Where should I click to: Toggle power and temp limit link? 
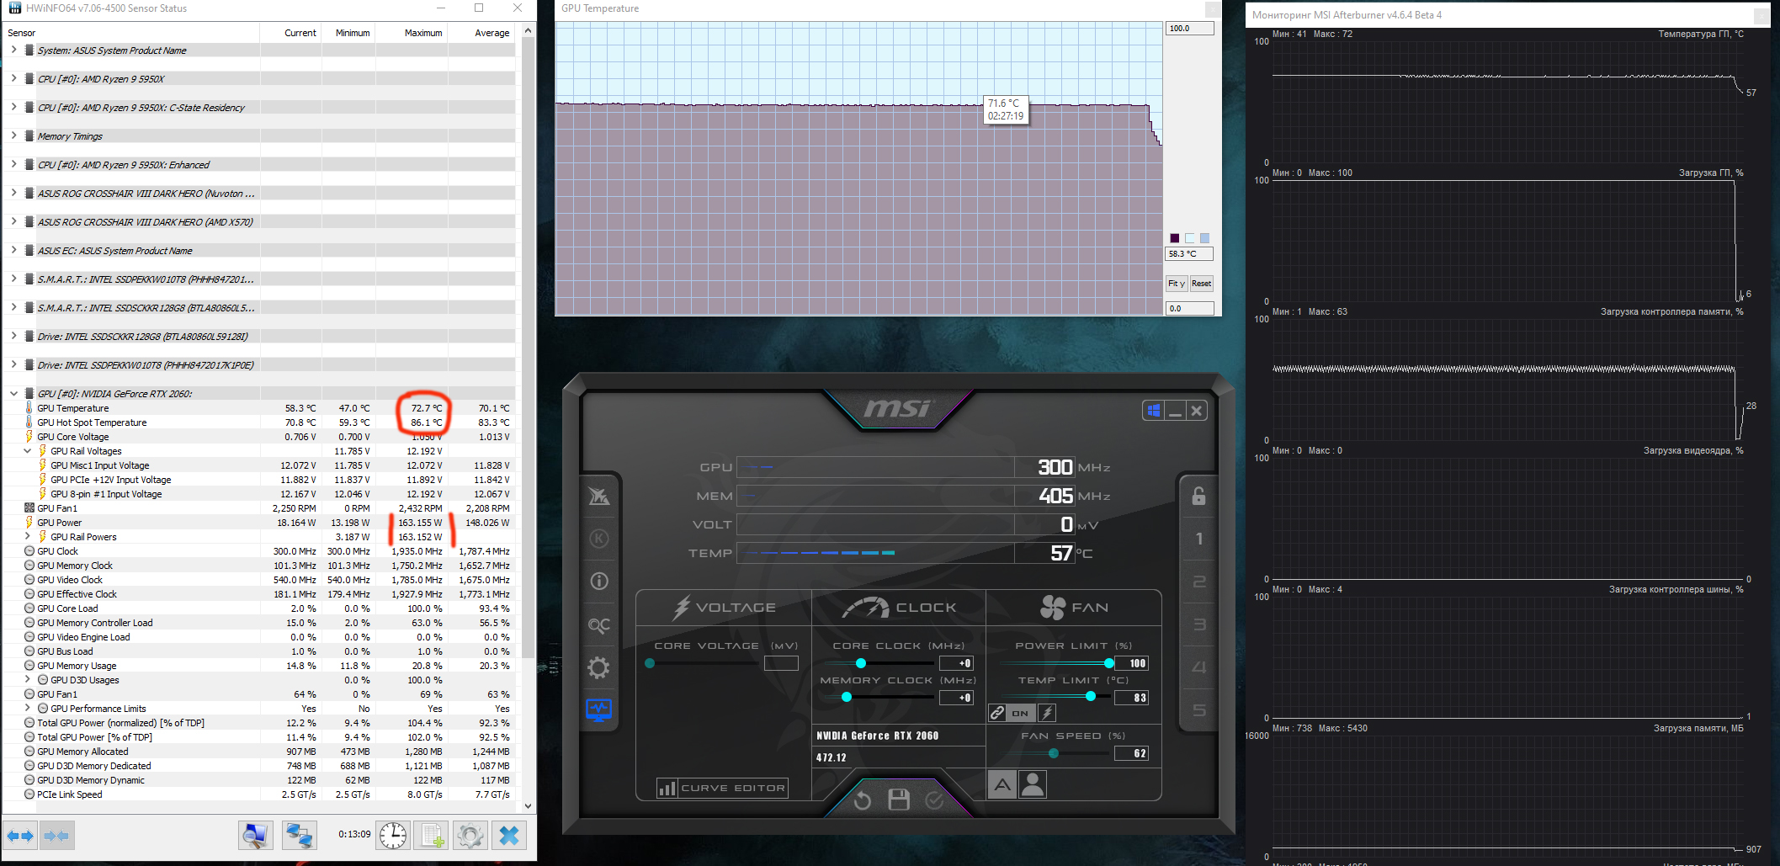997,713
